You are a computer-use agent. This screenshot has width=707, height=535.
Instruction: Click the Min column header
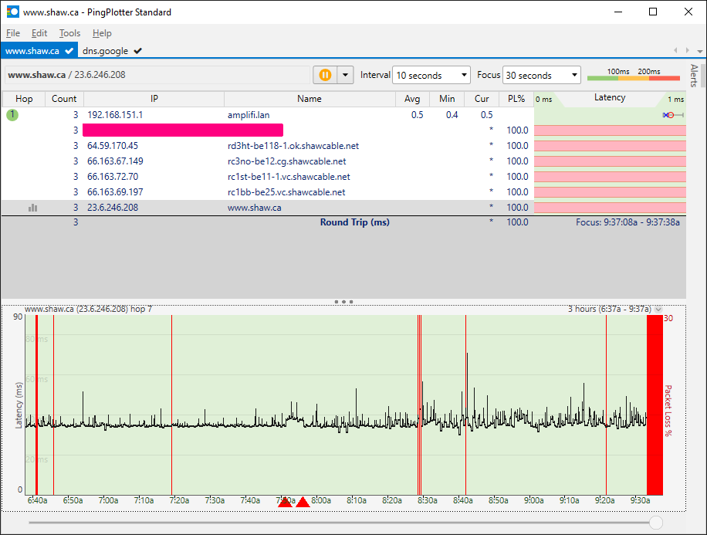(x=447, y=99)
